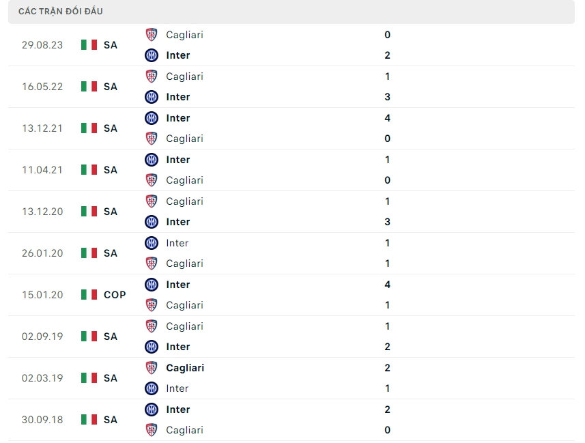Screen dimensions: 585x443
Task: Click the 'CÁC TRẬN ĐỐI ĐẦU' header
Action: point(61,12)
